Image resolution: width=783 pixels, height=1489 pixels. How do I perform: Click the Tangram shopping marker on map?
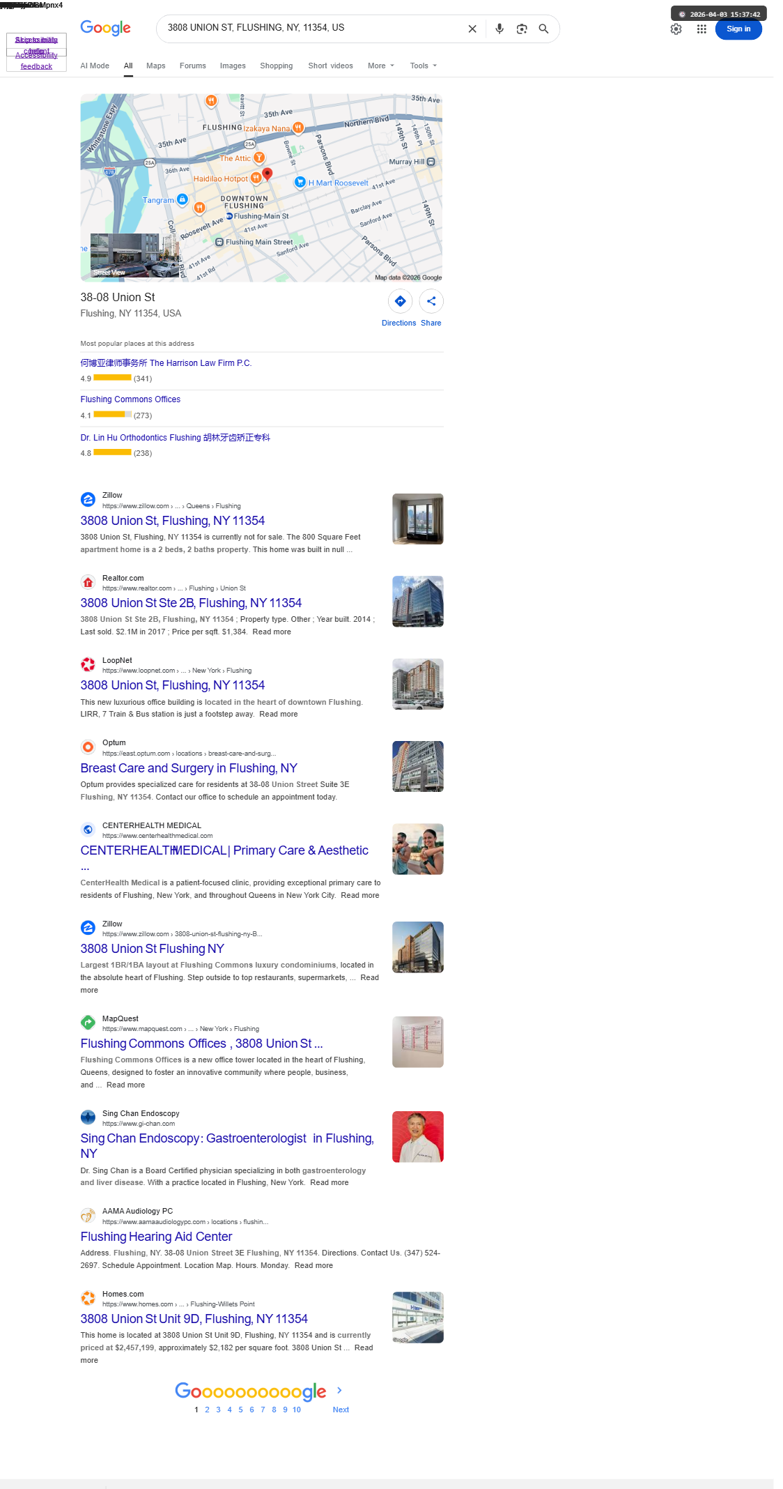(x=182, y=200)
